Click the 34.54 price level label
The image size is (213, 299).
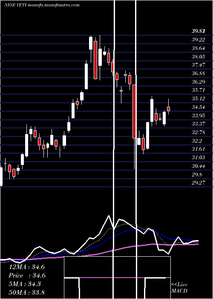pos(198,107)
